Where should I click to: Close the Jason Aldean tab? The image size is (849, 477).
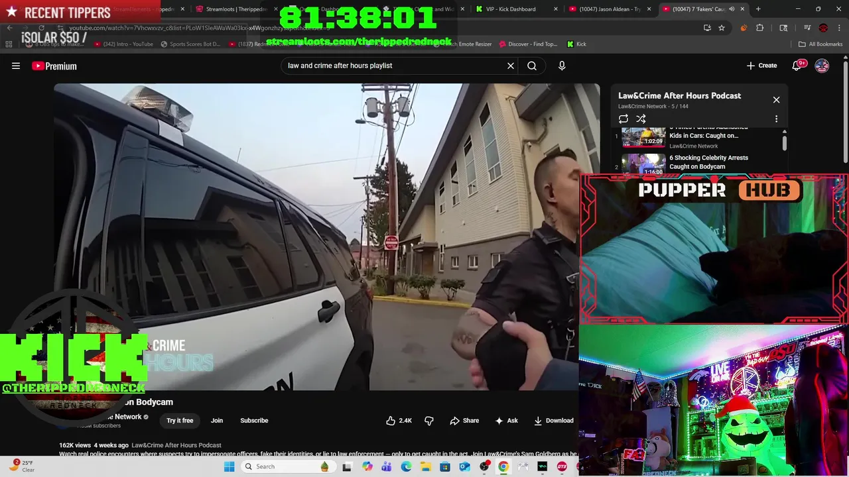click(x=649, y=9)
